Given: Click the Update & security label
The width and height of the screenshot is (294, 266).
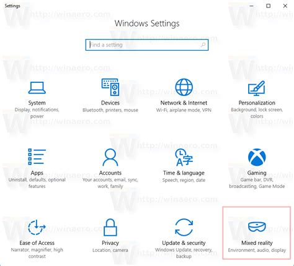Looking at the screenshot, I should [x=184, y=243].
